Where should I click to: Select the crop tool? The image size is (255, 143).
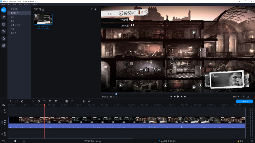point(44,101)
